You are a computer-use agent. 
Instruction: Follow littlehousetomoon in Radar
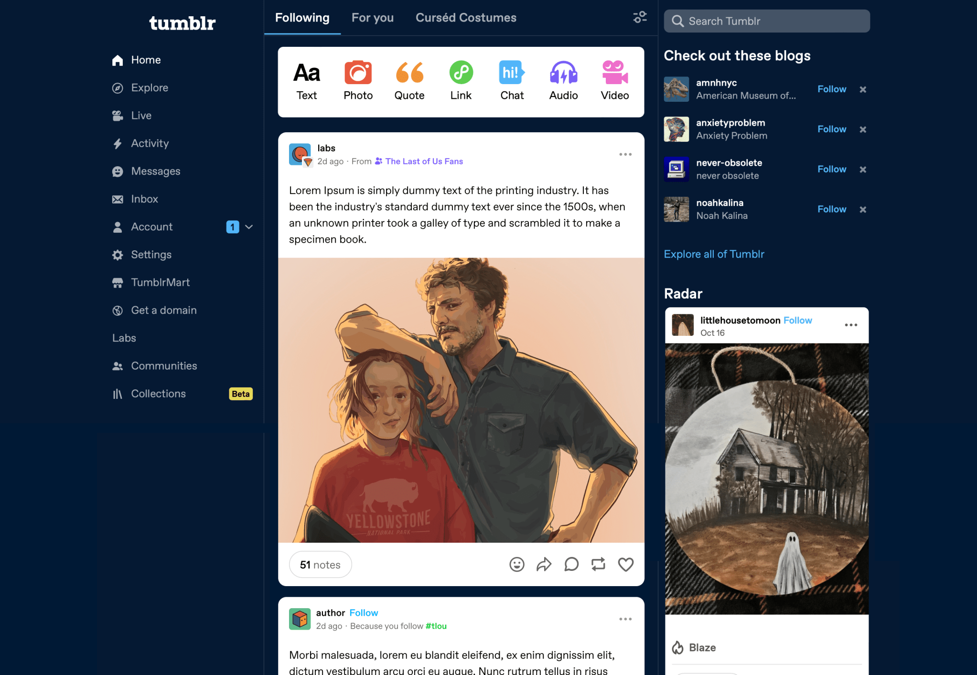click(797, 320)
